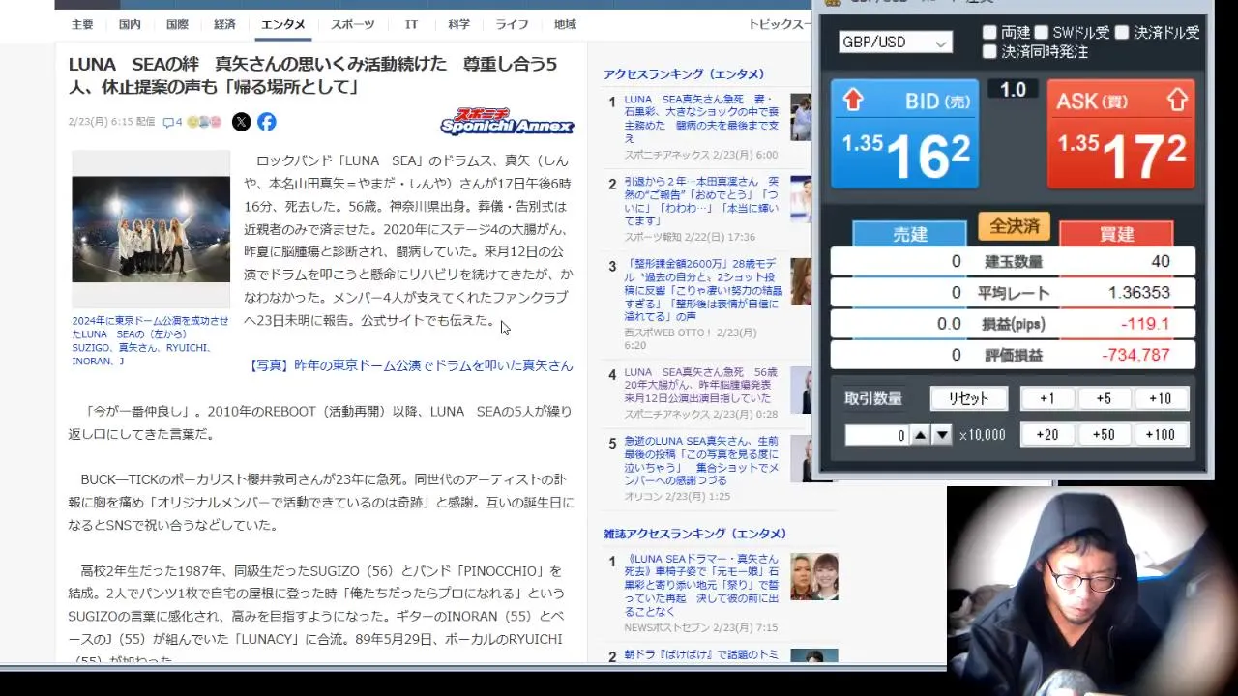
Task: Open ranking 4 56歳 20年大腸がん headline
Action: (x=701, y=385)
